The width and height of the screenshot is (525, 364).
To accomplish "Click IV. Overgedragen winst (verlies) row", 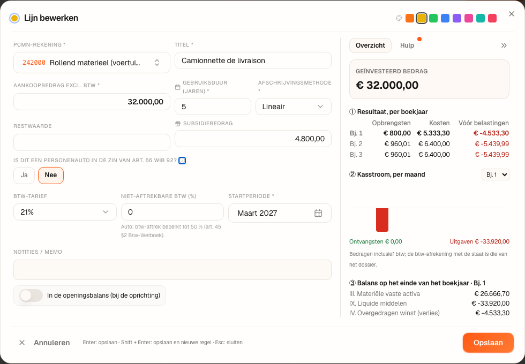I will click(x=429, y=313).
